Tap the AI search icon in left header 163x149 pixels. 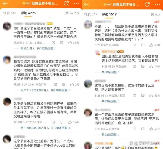point(66,4)
